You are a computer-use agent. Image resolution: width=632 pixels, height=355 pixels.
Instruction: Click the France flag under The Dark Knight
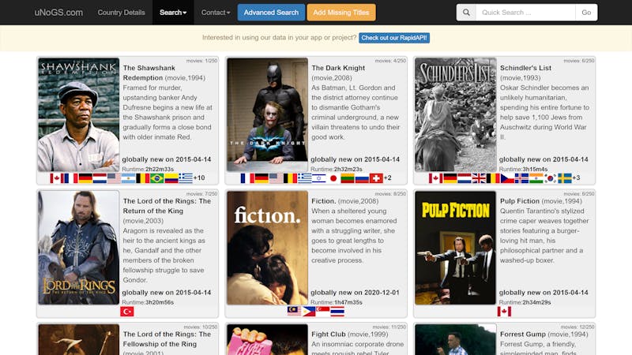[x=247, y=178]
